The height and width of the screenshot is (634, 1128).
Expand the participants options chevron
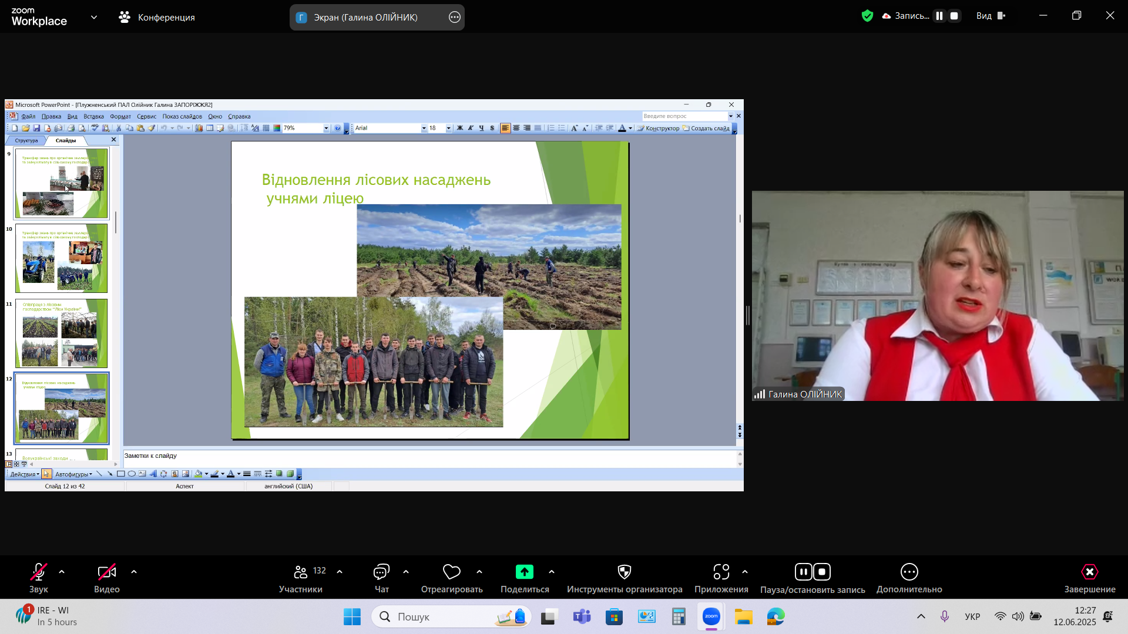coord(340,572)
